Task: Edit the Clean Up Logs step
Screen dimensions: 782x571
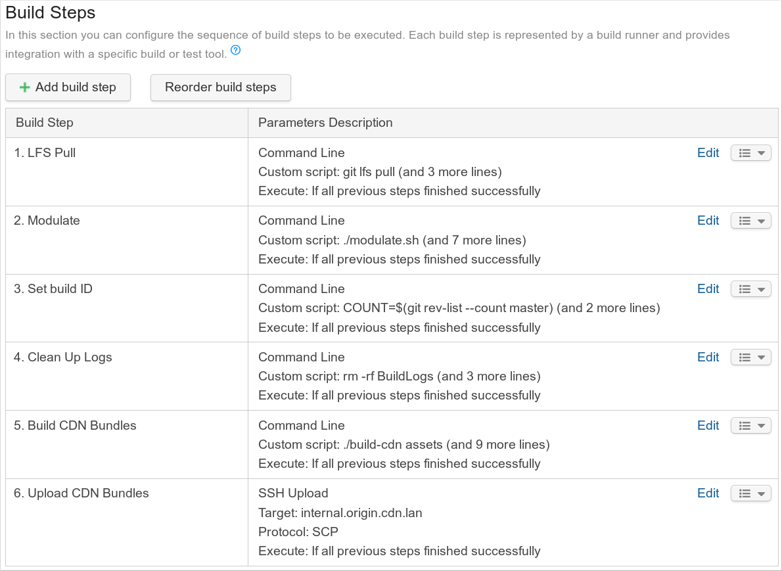Action: [708, 357]
